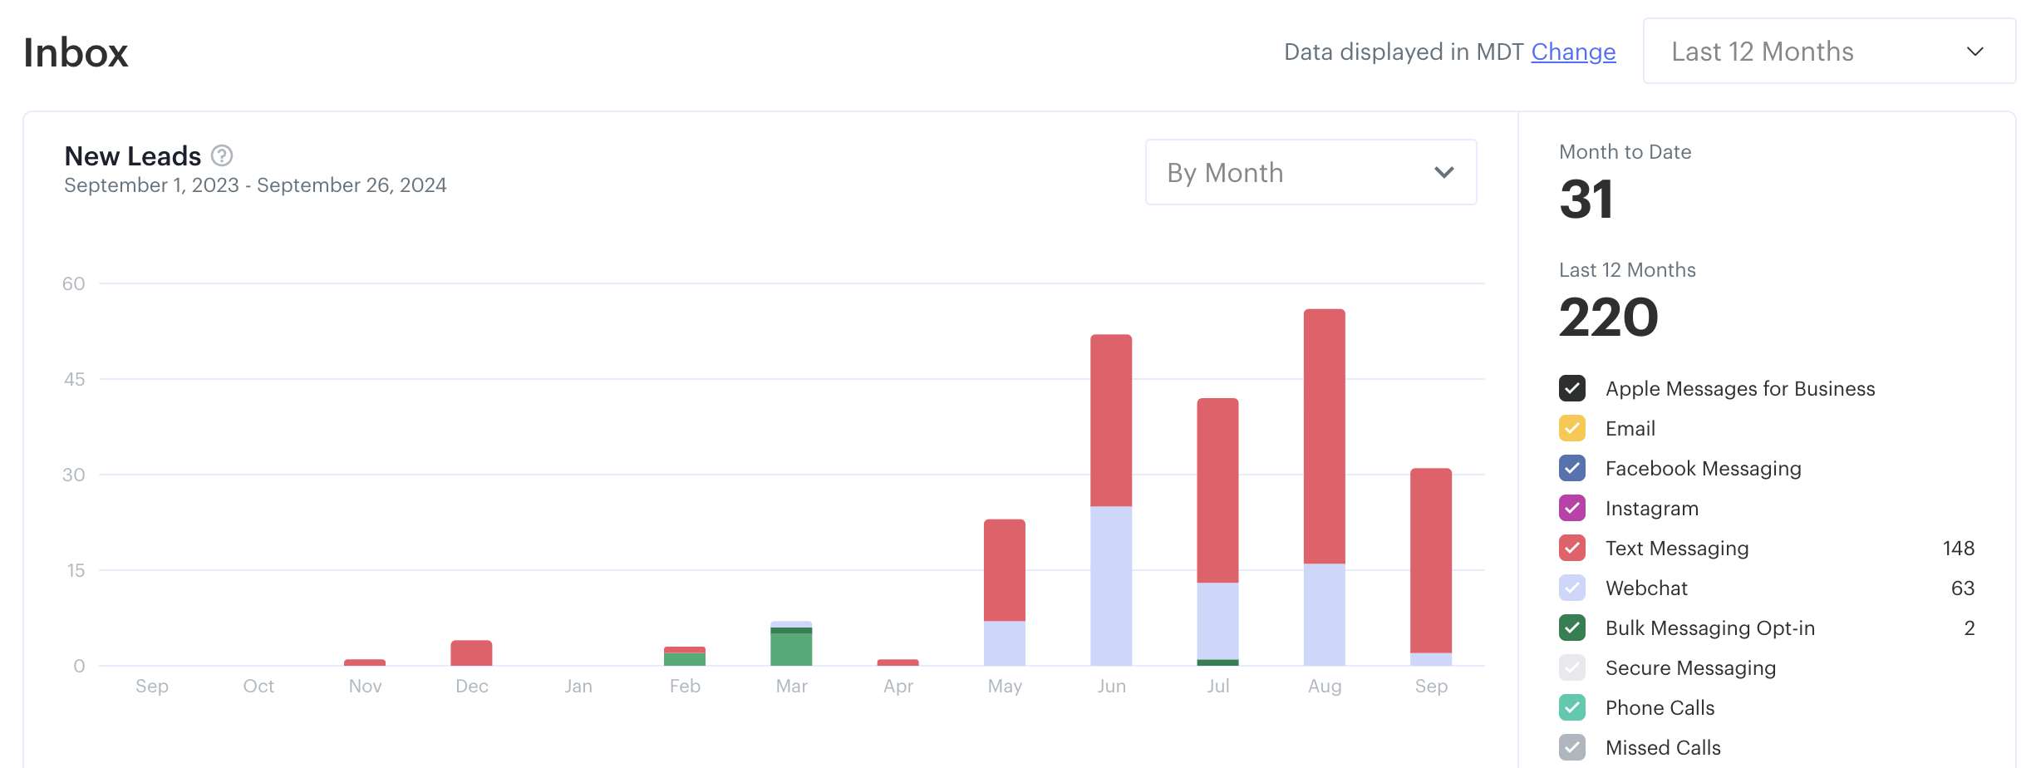
Task: Toggle the Email channel checkbox
Action: (1571, 428)
